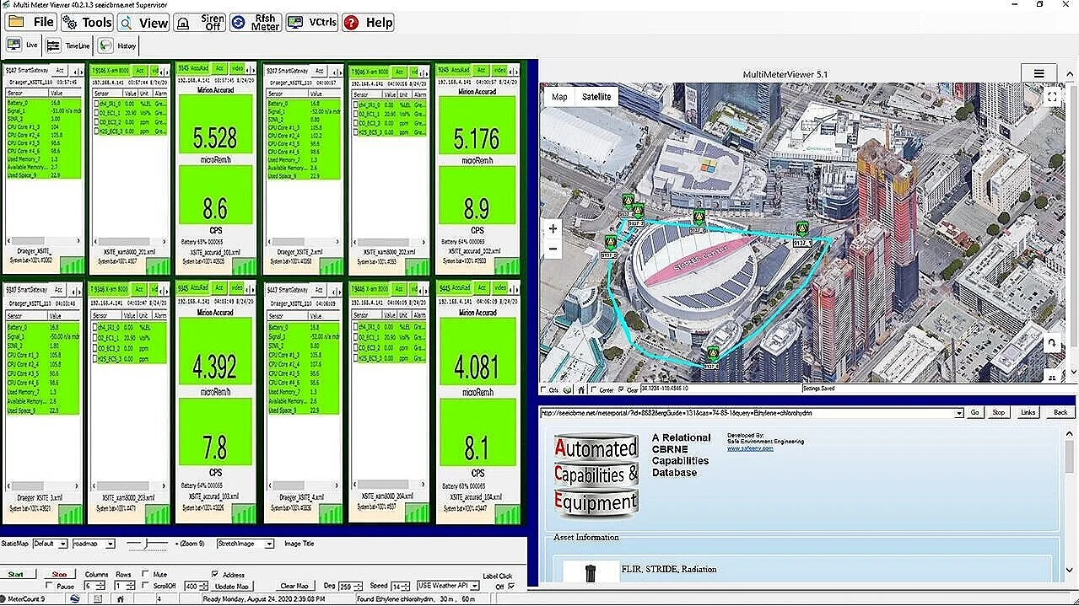Open VCtrls from the toolbar
Image resolution: width=1079 pixels, height=606 pixels.
(310, 22)
